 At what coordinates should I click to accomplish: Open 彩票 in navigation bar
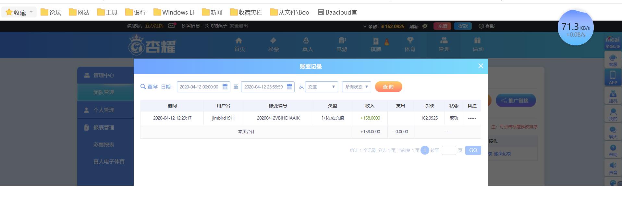(x=274, y=45)
